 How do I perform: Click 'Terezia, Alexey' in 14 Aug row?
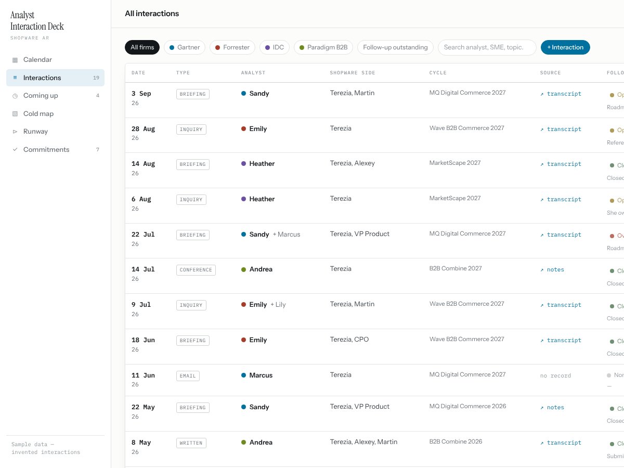click(x=352, y=163)
